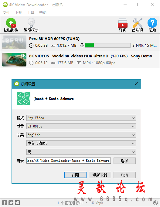Expand the quality 8K 60fps dropdown
The width and height of the screenshot is (160, 207).
click(81, 126)
